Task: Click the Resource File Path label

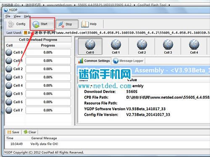Action: point(101,103)
